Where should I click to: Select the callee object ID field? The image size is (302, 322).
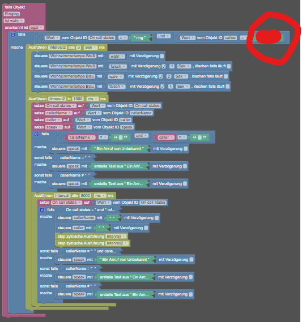230,38
